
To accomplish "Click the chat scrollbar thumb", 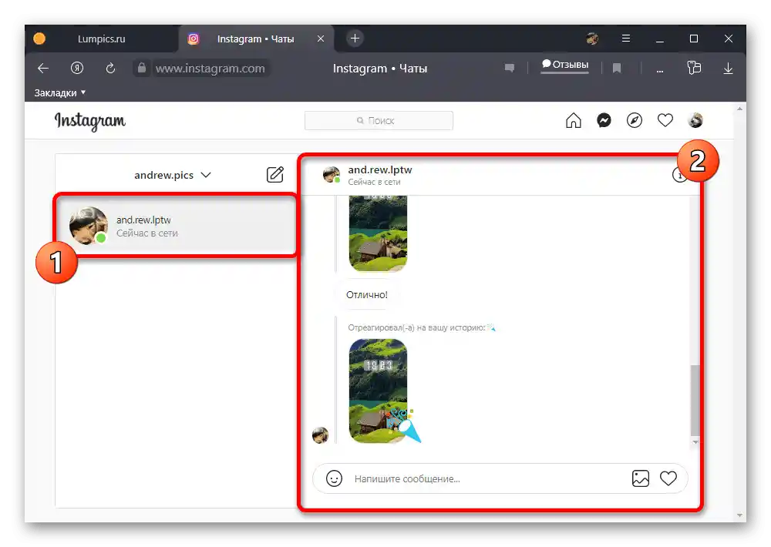I will click(x=695, y=400).
